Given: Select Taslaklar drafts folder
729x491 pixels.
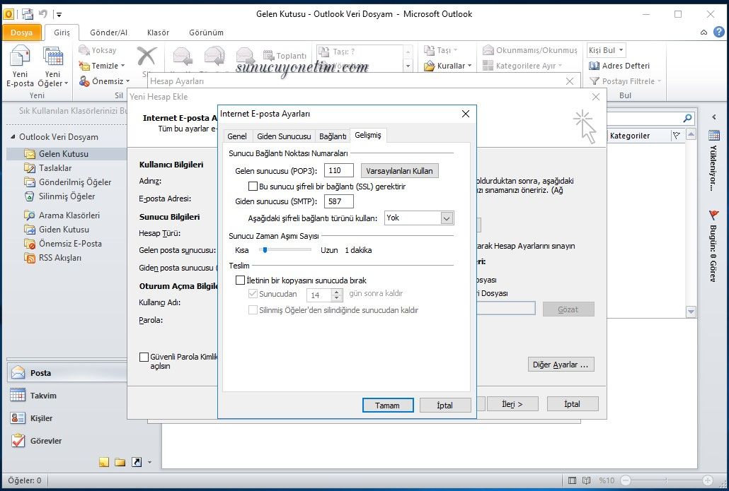Looking at the screenshot, I should tap(55, 168).
